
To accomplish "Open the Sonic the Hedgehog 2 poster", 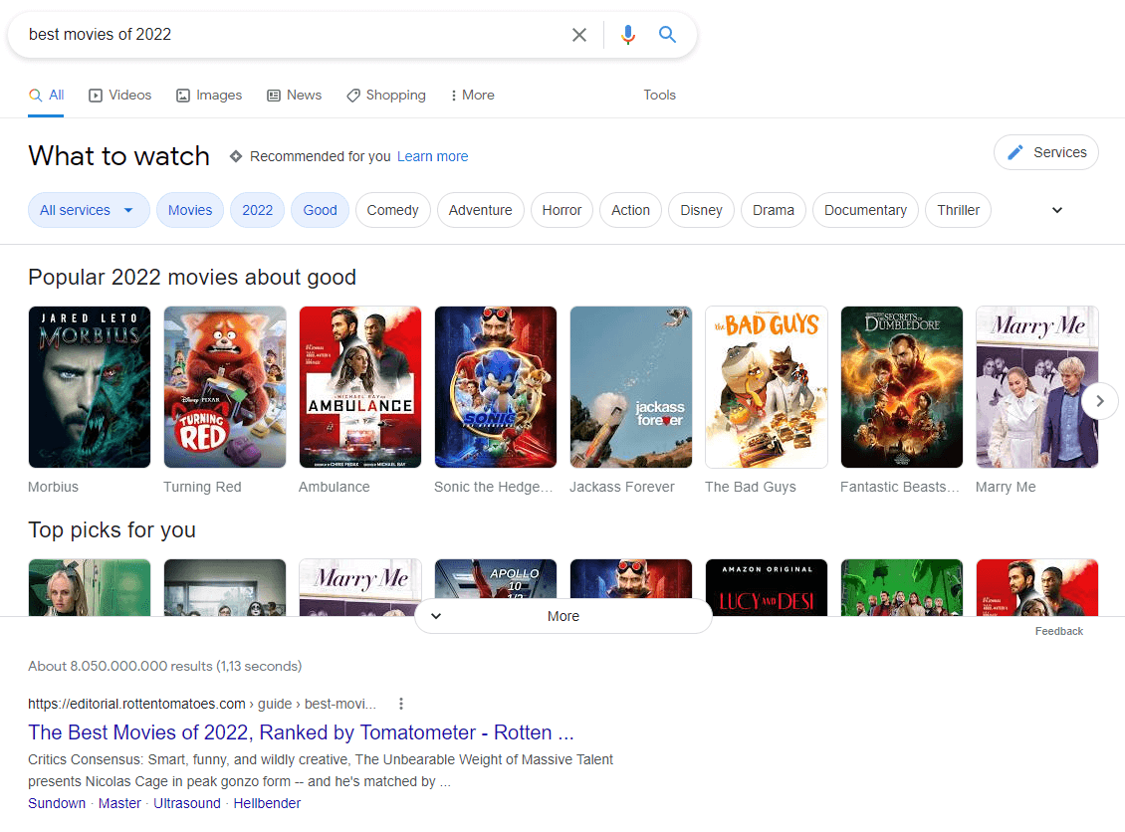I will pos(496,387).
